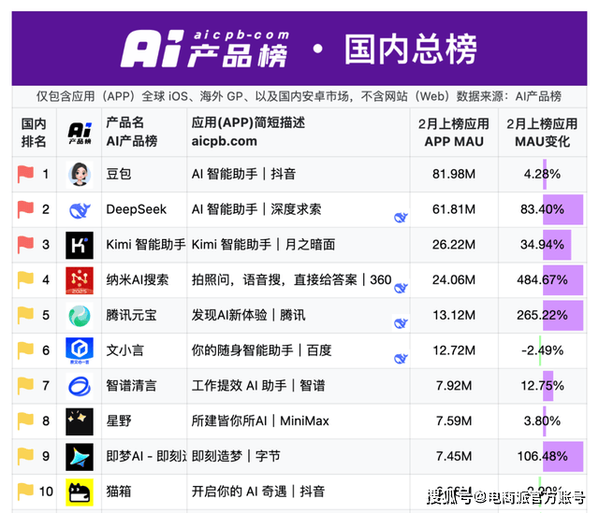Click the 豆包 product name
The height and width of the screenshot is (513, 599).
(119, 175)
